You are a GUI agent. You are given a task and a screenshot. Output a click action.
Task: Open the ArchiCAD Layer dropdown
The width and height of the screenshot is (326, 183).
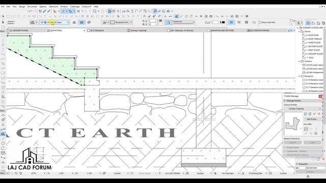pyautogui.click(x=55, y=22)
